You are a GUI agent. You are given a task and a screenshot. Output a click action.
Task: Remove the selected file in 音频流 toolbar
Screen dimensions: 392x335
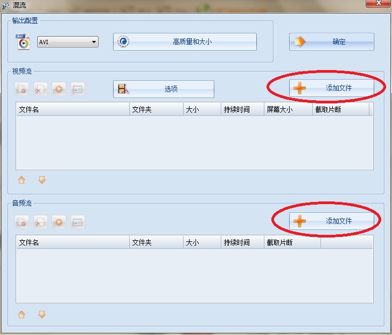22,222
